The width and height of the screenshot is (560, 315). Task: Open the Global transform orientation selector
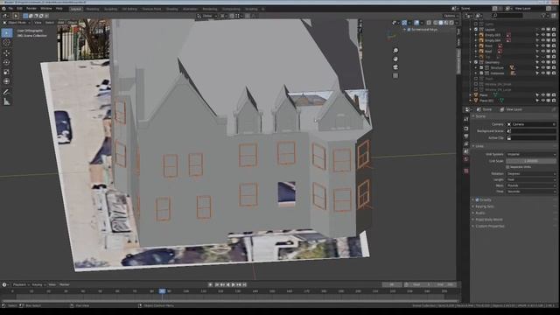point(207,16)
